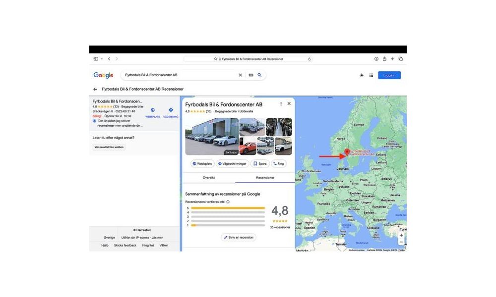Open the on-screen keyboard input tool
The width and height of the screenshot is (496, 297).
[251, 75]
